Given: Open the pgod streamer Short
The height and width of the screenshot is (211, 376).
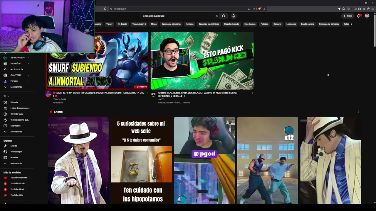Looking at the screenshot, I should (x=204, y=161).
